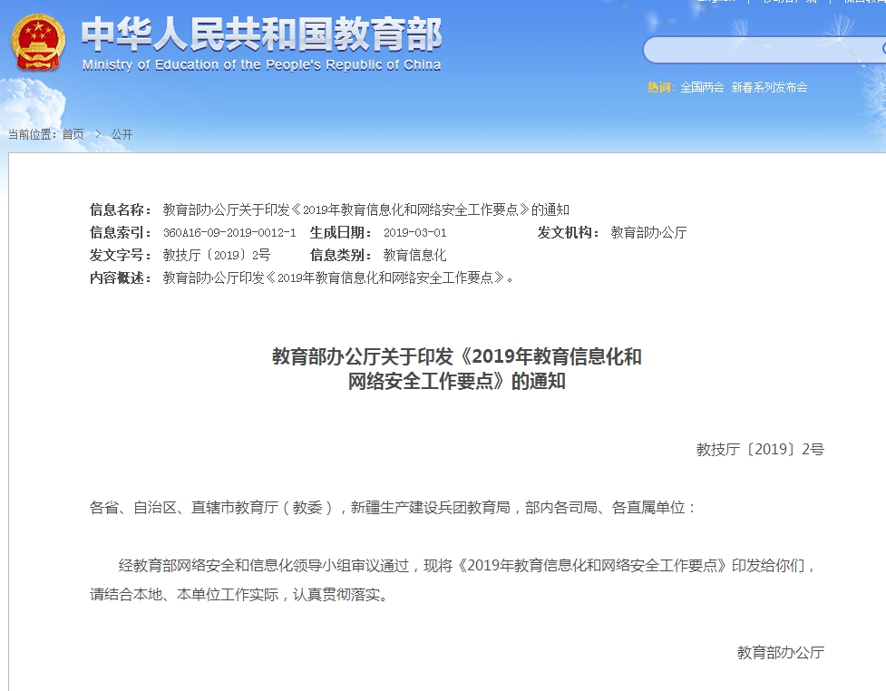The height and width of the screenshot is (691, 886).
Task: Click the second body line 请结合本地
Action: 239,594
